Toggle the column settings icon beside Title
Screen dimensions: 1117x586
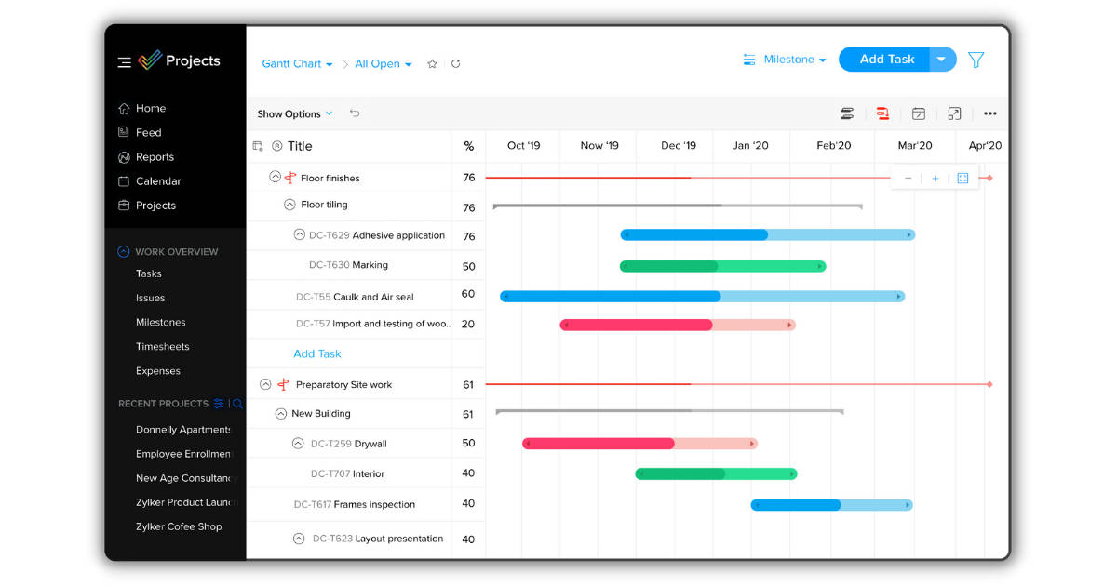coord(258,146)
